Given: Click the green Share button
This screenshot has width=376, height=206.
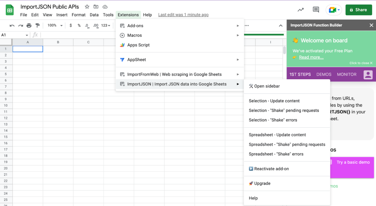Looking at the screenshot, I should [x=358, y=10].
